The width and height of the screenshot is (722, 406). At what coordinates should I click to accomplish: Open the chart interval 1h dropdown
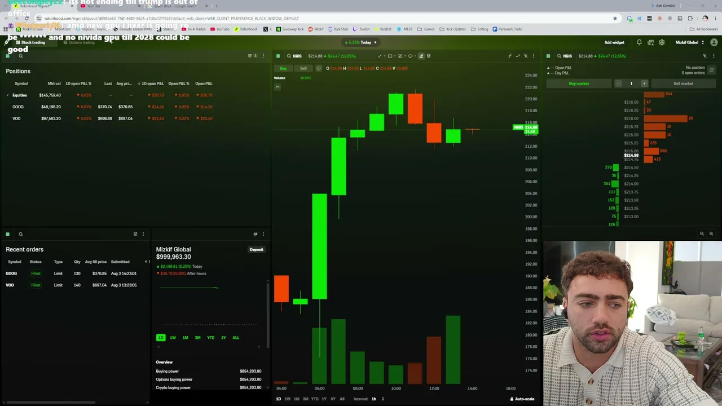tap(377, 399)
